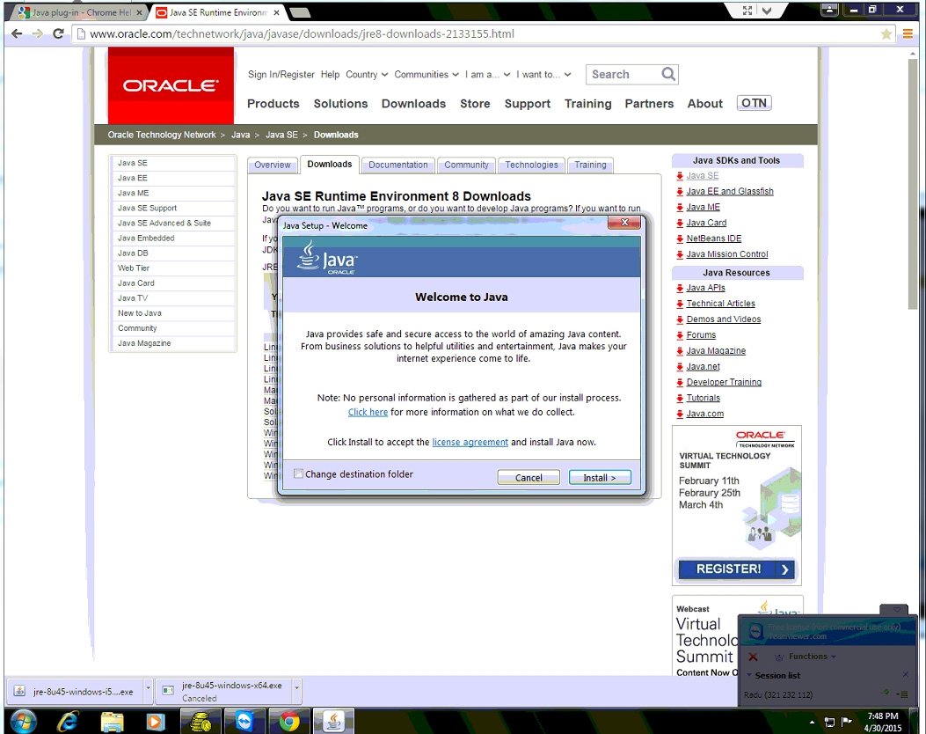Close the Java Setup dialog
The image size is (926, 734).
tap(624, 222)
